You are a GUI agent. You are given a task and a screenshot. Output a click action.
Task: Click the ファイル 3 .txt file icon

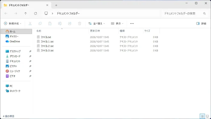click(38, 50)
